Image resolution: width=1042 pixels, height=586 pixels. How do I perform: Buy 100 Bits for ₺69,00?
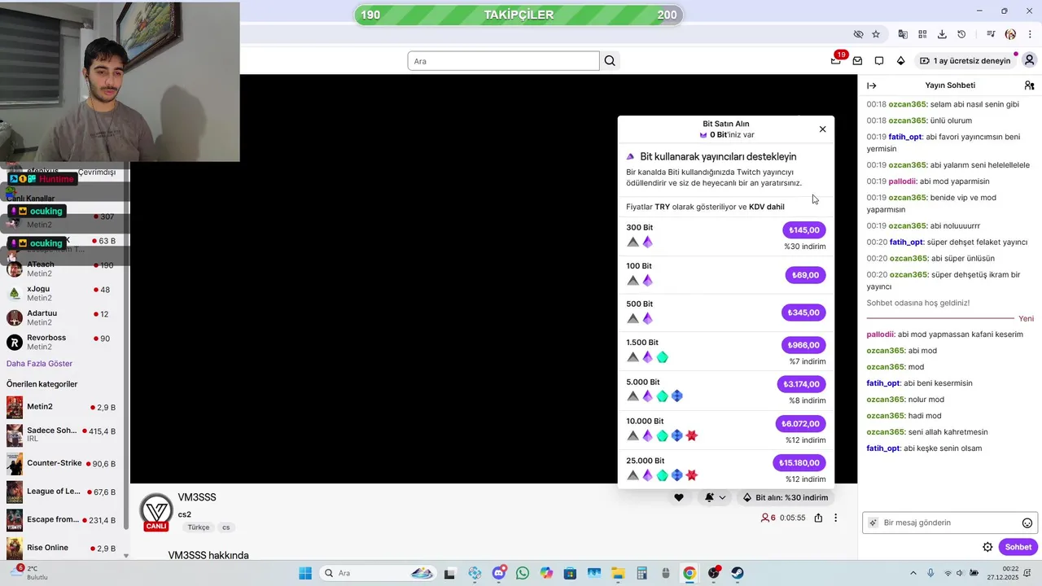click(805, 275)
